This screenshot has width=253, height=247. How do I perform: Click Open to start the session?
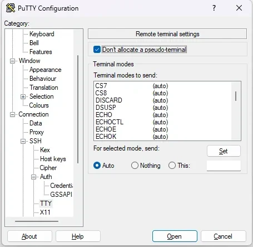175,236
